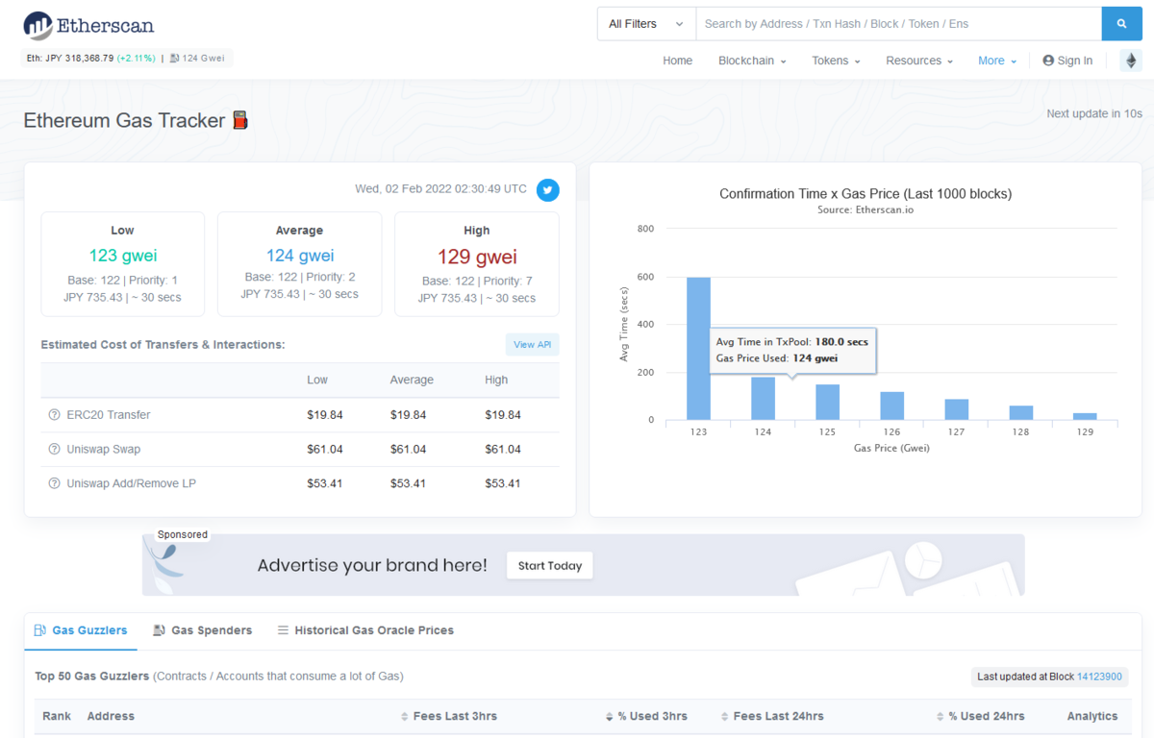
Task: Click the 127 gwei chart bar
Action: pyautogui.click(x=956, y=409)
